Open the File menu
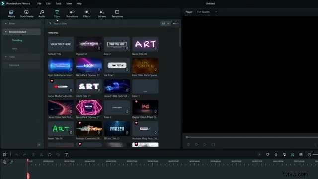Viewport: 318px width, 179px height. 39,3
